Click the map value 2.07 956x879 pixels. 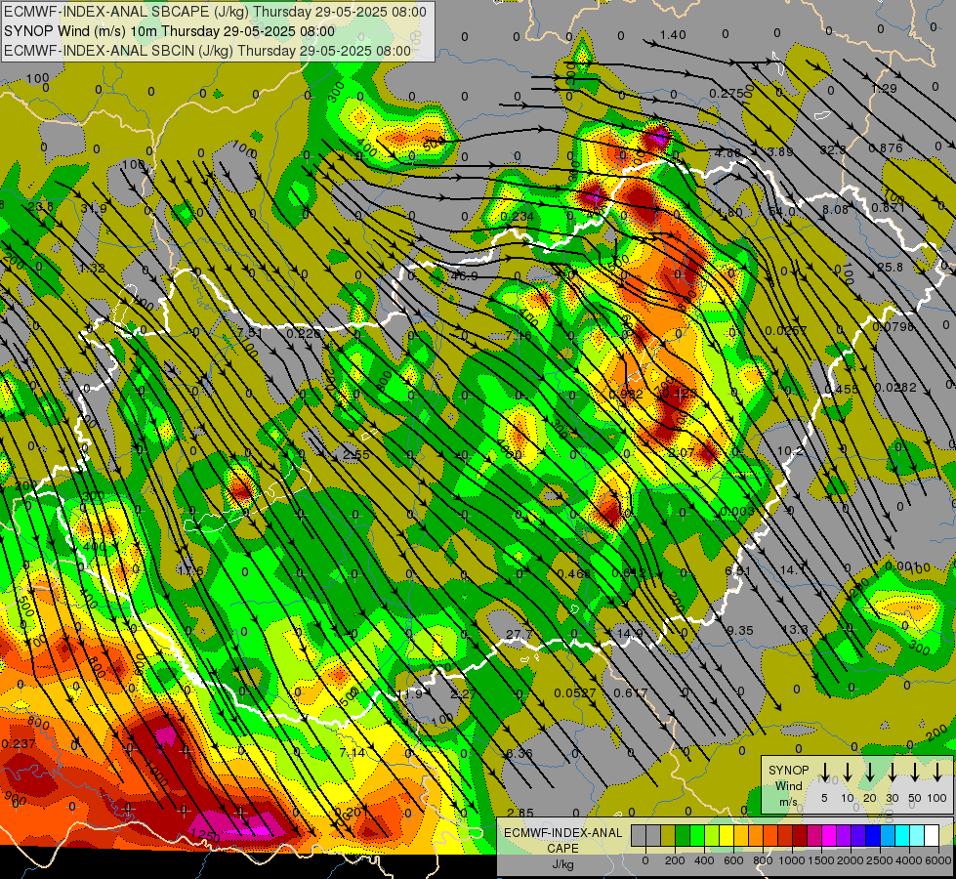[x=681, y=452]
